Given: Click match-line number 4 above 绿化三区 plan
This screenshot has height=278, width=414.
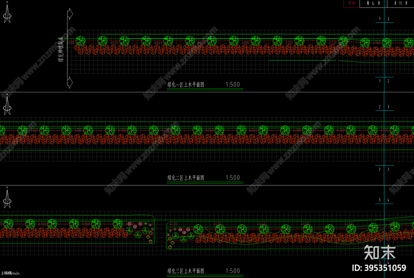Looking at the screenshot, I should [x=388, y=200].
